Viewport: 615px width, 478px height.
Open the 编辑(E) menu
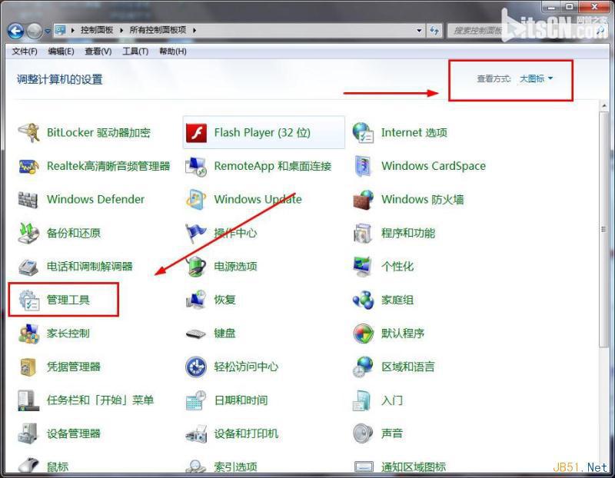coord(61,51)
